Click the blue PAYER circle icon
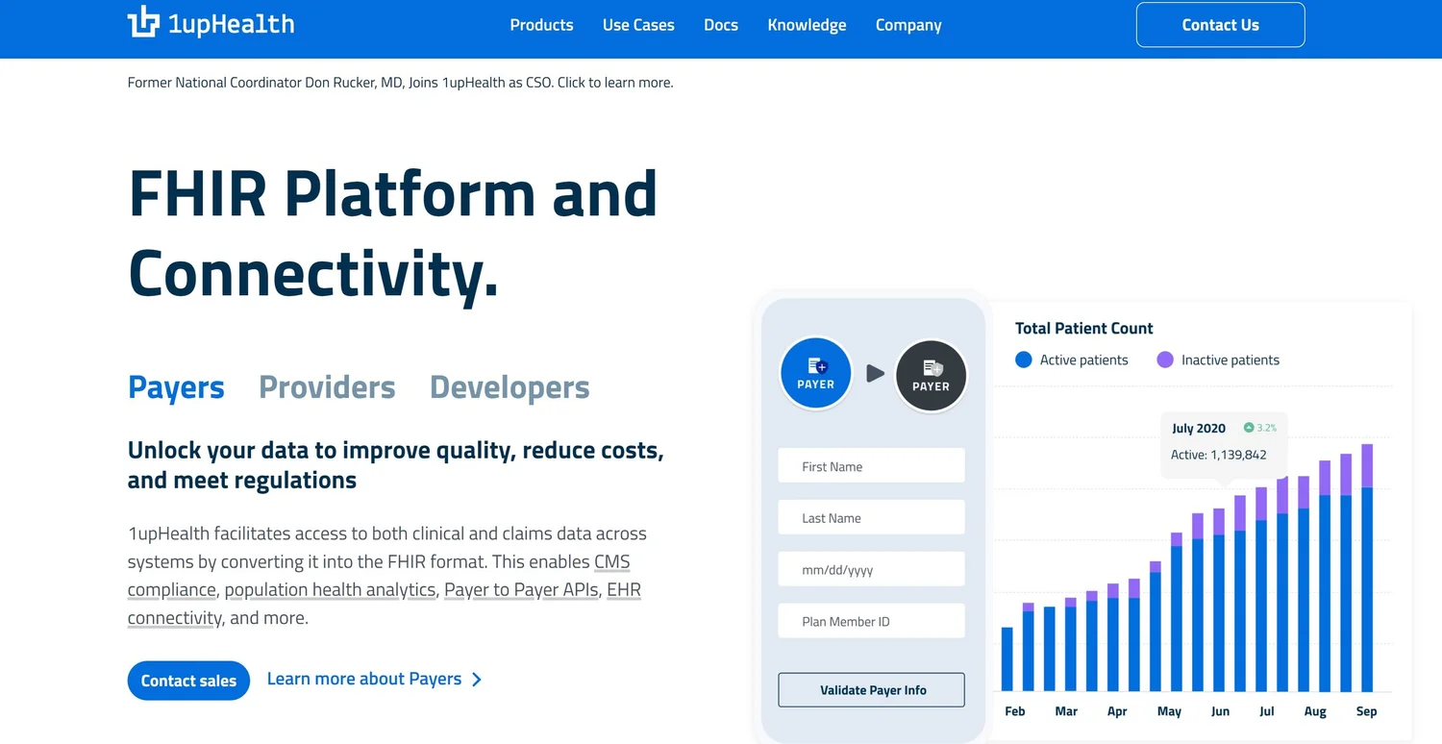 pyautogui.click(x=815, y=373)
